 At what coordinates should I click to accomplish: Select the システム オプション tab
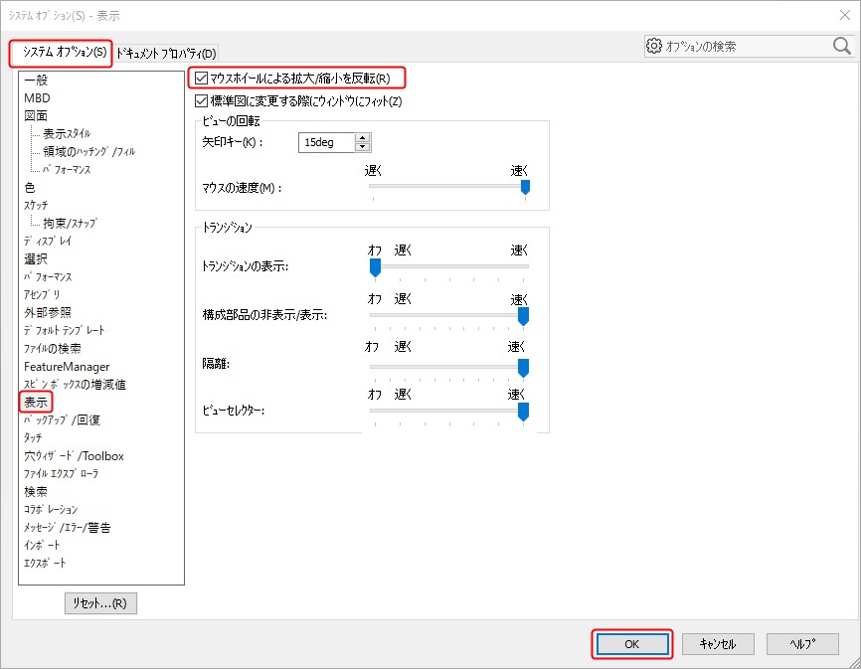click(60, 53)
